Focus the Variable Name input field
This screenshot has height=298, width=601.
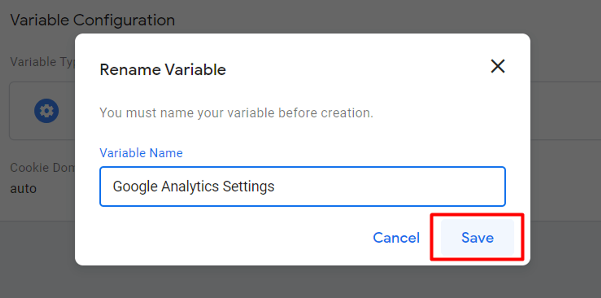click(303, 186)
